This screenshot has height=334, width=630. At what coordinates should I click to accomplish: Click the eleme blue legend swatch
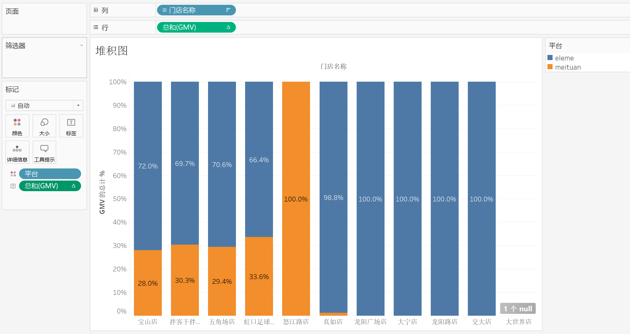550,57
